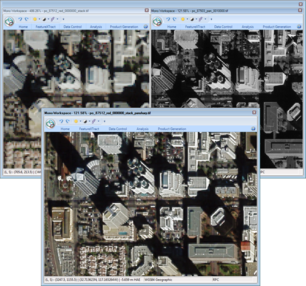Open application orb menu in stack.tif window
306x286 pixels.
(9, 22)
